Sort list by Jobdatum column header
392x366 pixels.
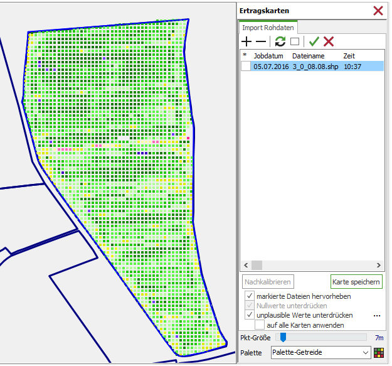coord(268,56)
